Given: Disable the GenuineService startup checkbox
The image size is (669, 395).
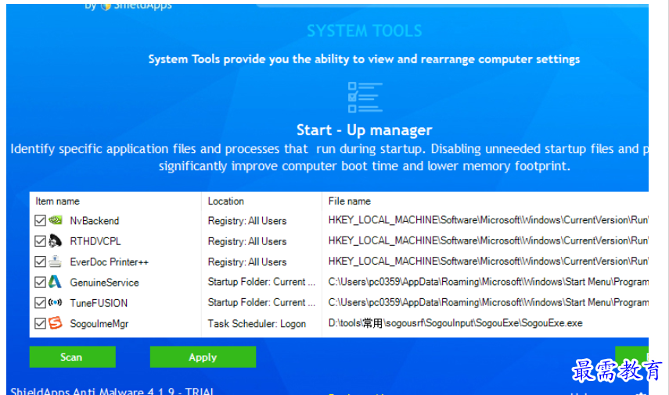Looking at the screenshot, I should [40, 283].
